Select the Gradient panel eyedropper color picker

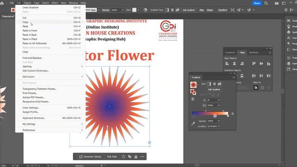(193, 124)
